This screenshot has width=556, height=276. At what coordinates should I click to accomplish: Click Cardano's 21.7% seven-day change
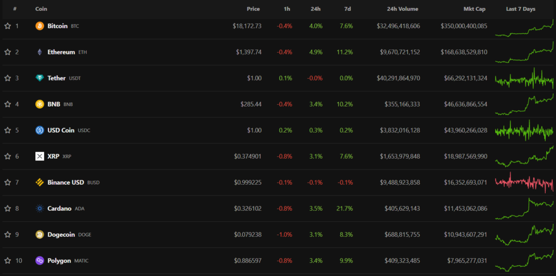[x=345, y=209]
